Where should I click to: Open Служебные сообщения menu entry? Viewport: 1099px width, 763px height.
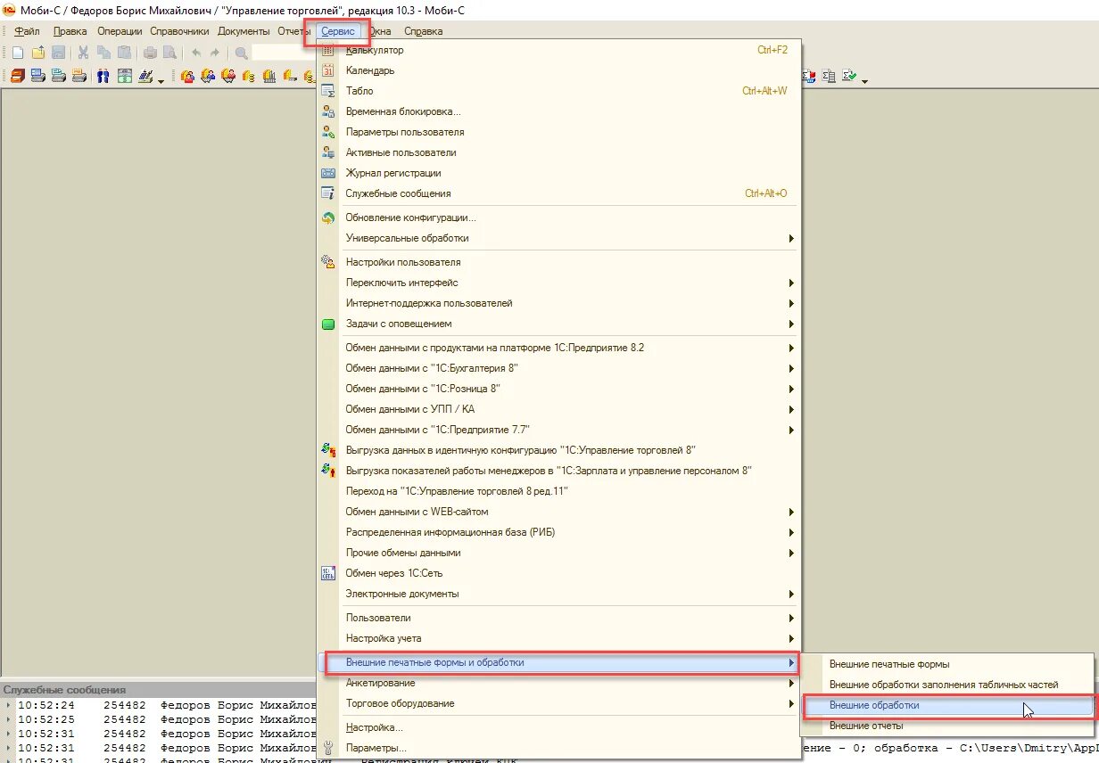pos(560,193)
